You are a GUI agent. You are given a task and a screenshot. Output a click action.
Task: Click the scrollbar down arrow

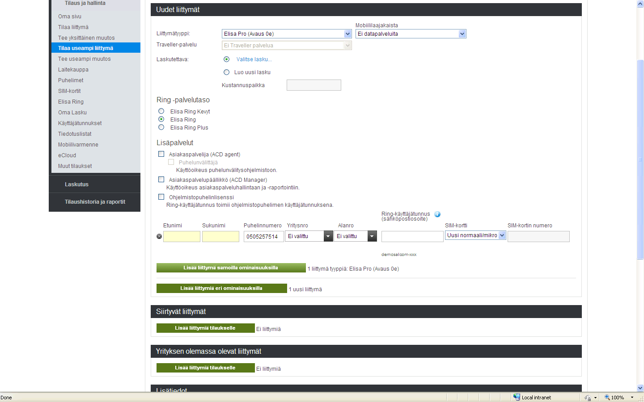click(x=640, y=388)
